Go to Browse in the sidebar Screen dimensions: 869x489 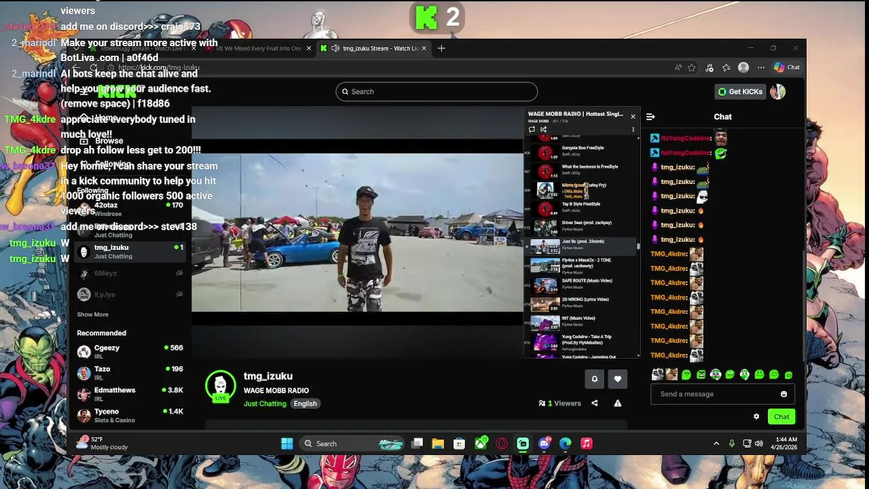click(x=109, y=141)
